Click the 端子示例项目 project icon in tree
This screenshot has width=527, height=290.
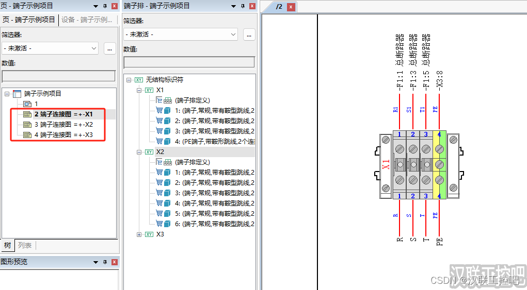17,94
